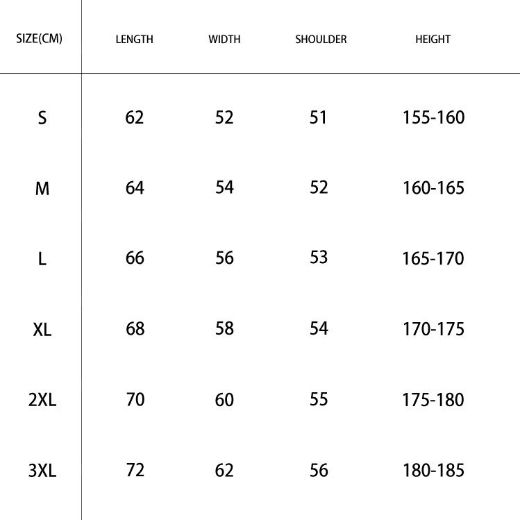Click the HEIGHT column header
The height and width of the screenshot is (520, 520).
(433, 40)
